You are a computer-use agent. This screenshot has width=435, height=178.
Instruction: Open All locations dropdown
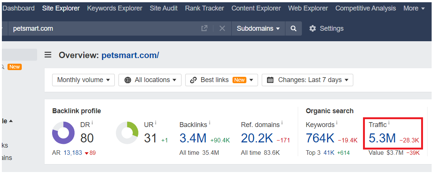tap(150, 80)
